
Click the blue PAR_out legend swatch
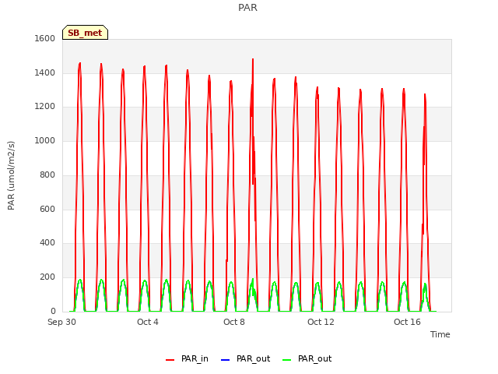[x=225, y=360]
